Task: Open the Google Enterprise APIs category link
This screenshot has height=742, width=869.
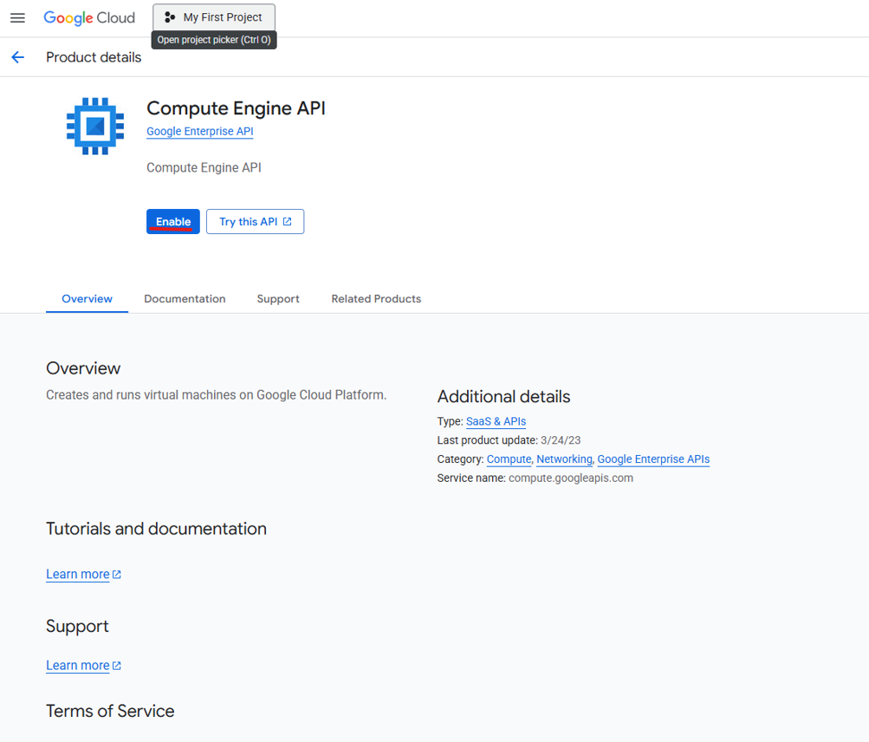Action: point(653,459)
